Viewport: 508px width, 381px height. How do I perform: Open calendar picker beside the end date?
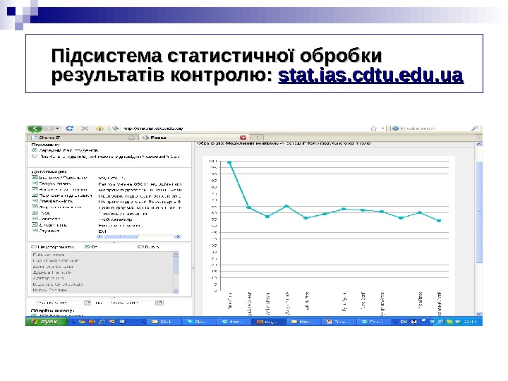[159, 303]
